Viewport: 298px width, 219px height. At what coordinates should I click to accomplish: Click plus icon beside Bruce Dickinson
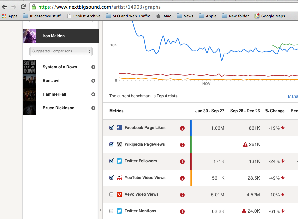point(93,108)
